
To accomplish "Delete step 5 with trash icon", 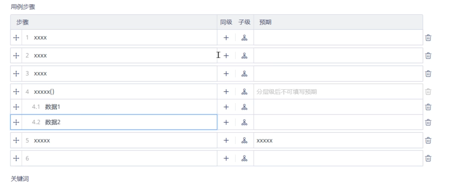I will coord(428,140).
